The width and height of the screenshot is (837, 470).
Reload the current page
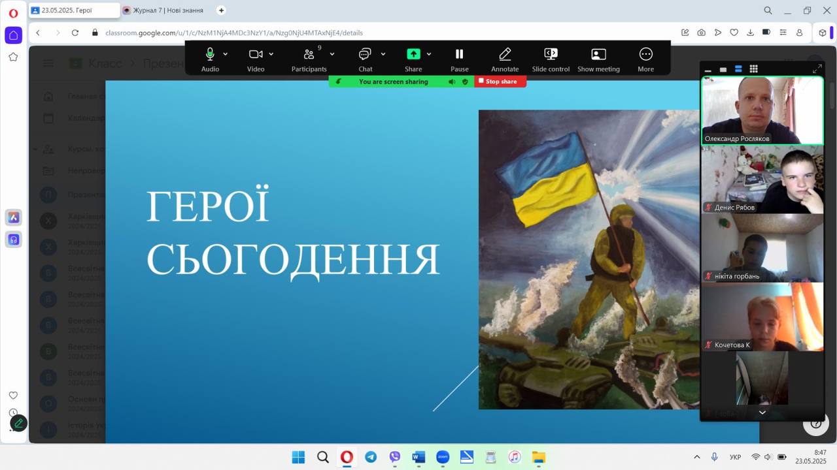[x=75, y=33]
